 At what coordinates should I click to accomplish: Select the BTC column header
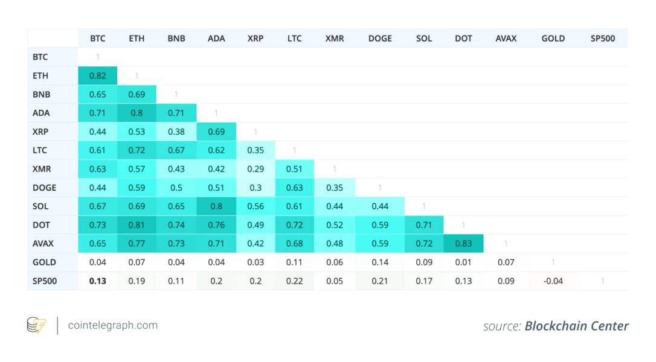(98, 39)
